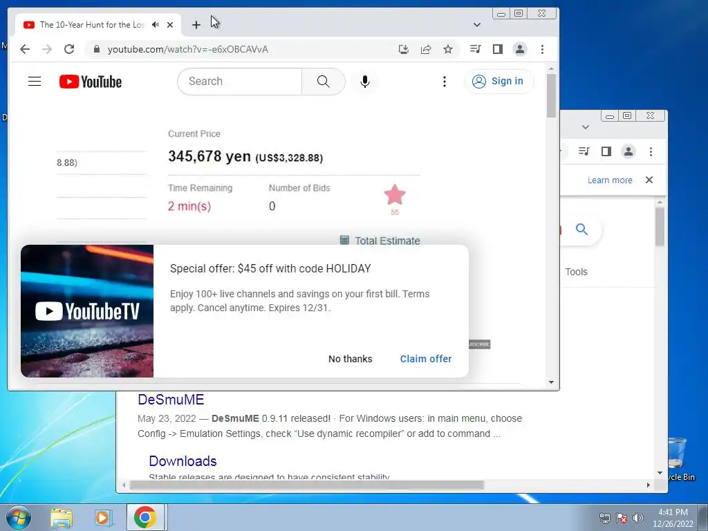Open YouTube settings three-dot menu
This screenshot has width=708, height=531.
click(445, 82)
